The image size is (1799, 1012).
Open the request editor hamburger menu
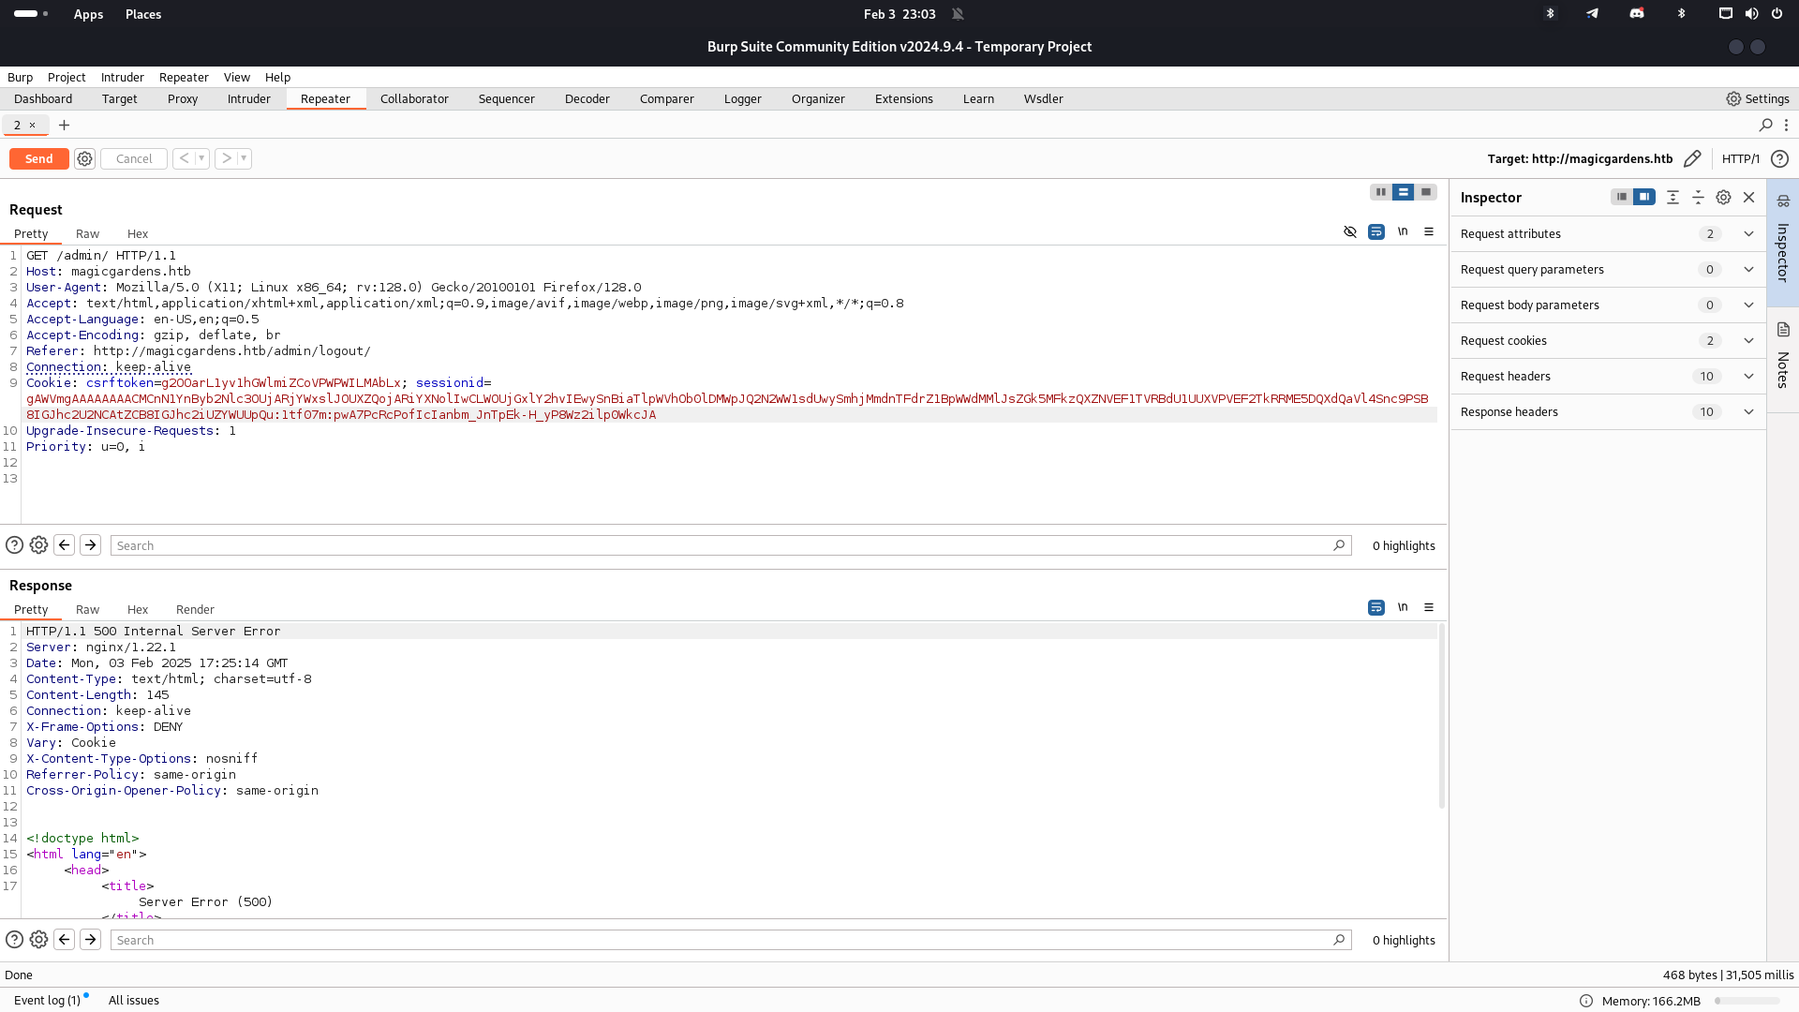(x=1429, y=231)
